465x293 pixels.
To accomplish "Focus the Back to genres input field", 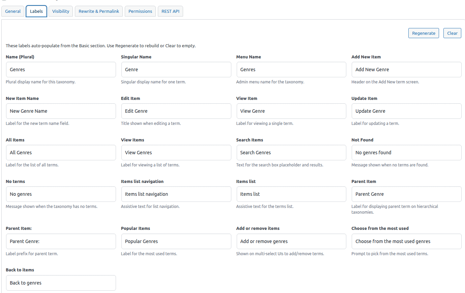I will 61,283.
